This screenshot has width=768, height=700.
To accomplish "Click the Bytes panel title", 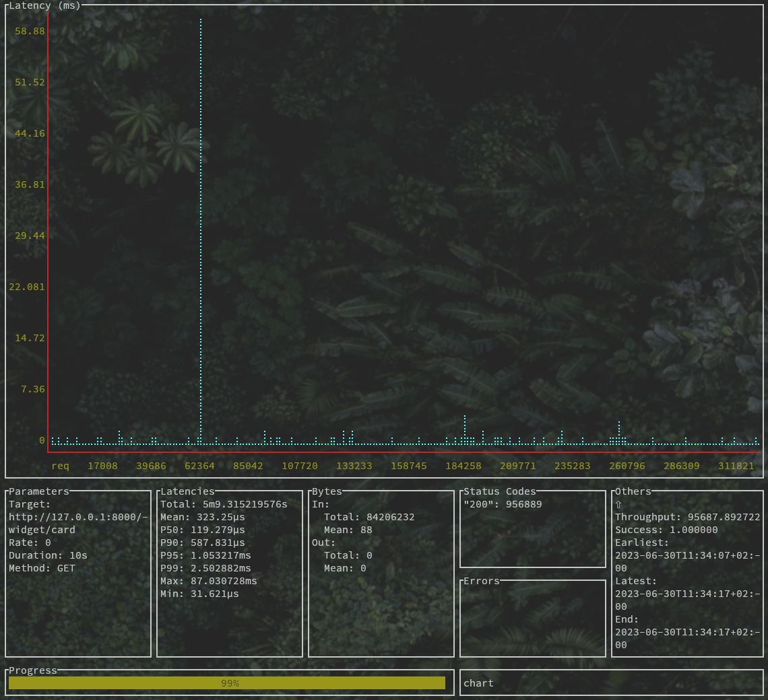I will click(x=327, y=491).
